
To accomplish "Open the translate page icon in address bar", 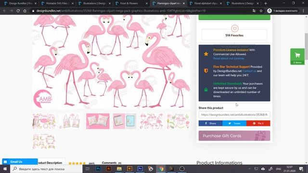I will click(254, 11).
